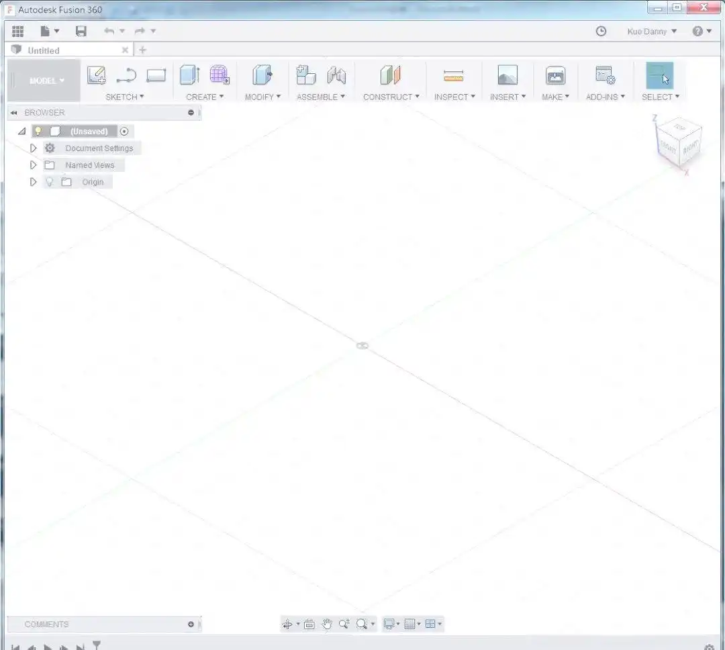
Task: Select the Untitled document tab
Action: 43,50
